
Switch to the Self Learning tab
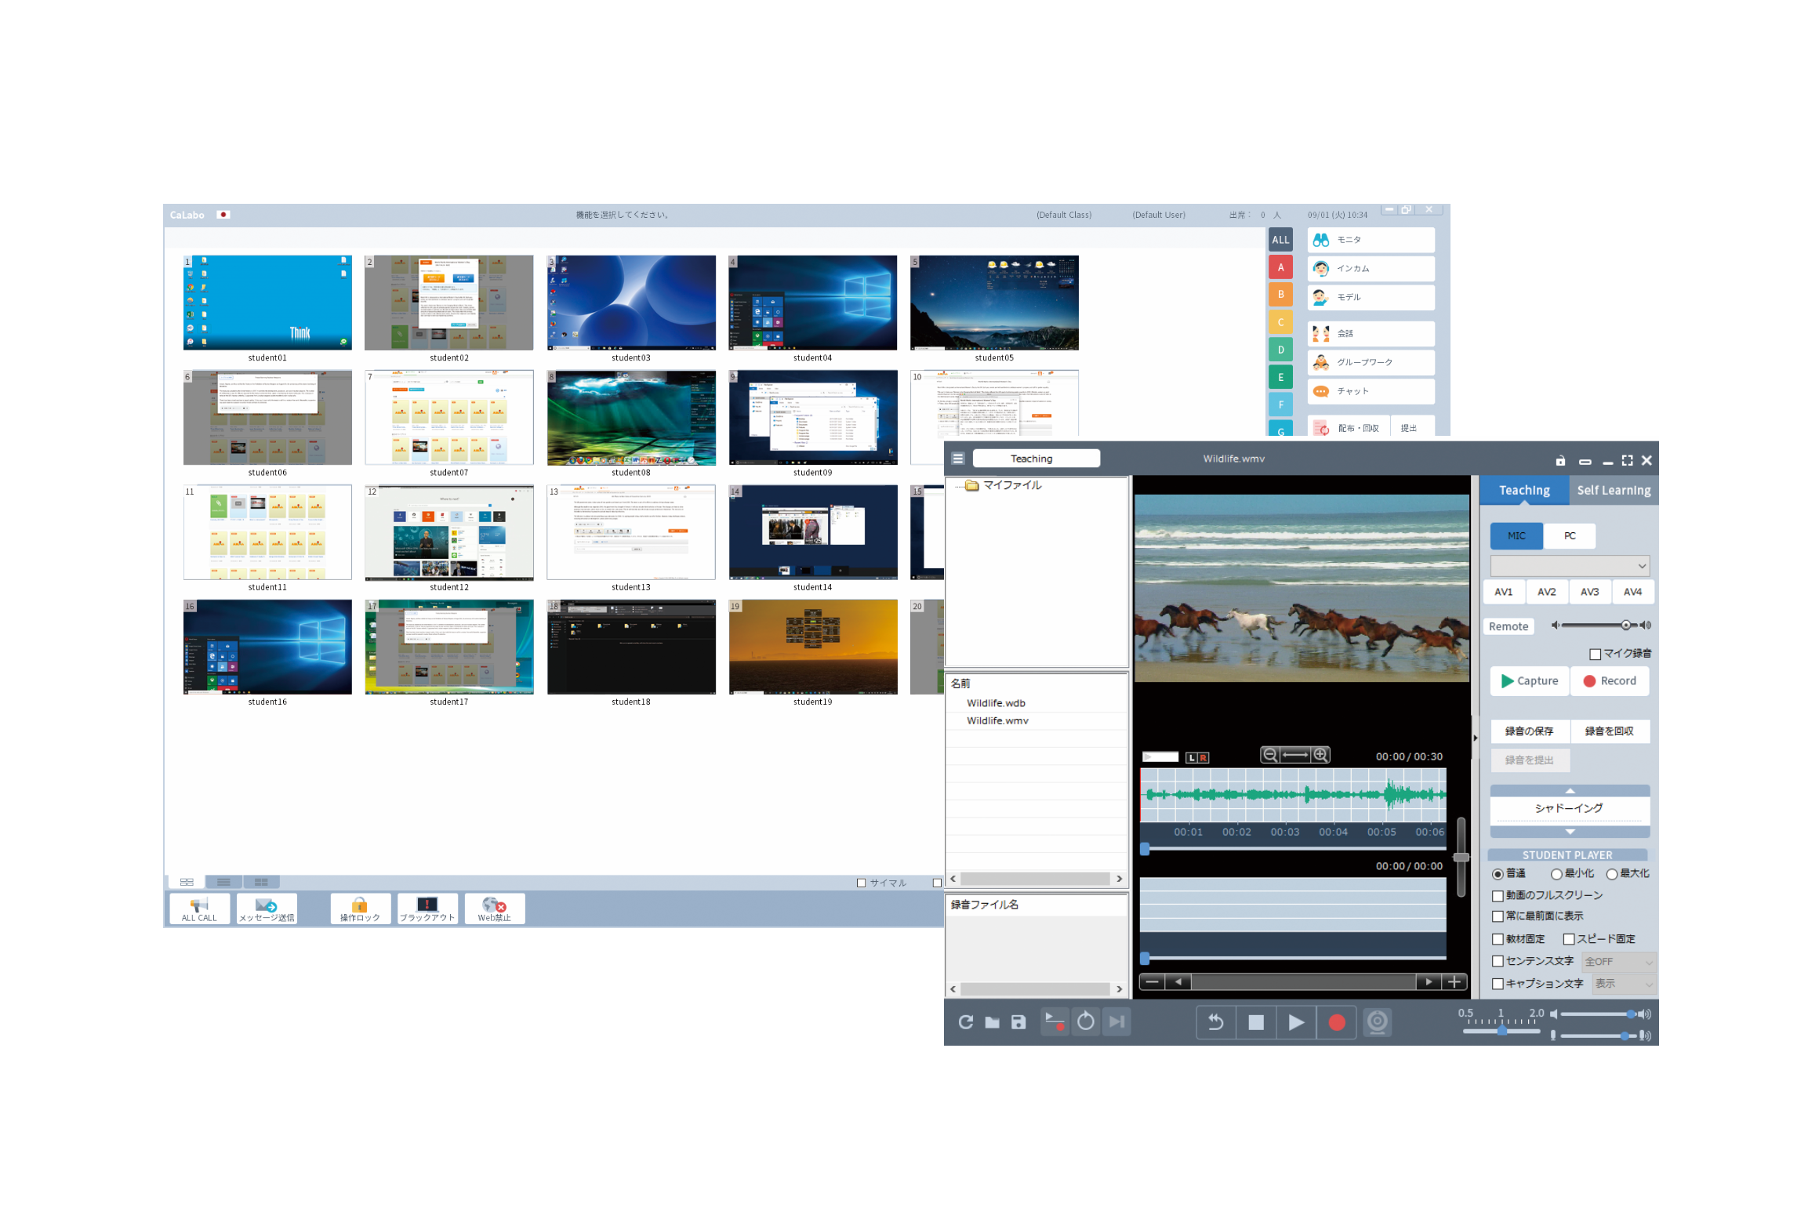(x=1613, y=491)
